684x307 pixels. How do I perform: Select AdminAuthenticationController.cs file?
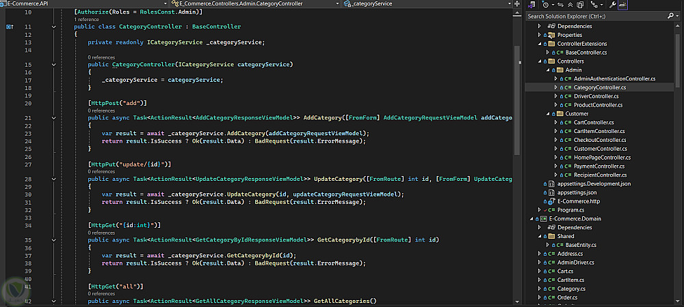[x=615, y=78]
